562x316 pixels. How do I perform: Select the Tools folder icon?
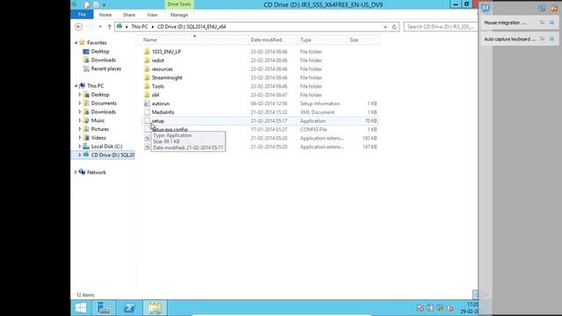[x=147, y=86]
